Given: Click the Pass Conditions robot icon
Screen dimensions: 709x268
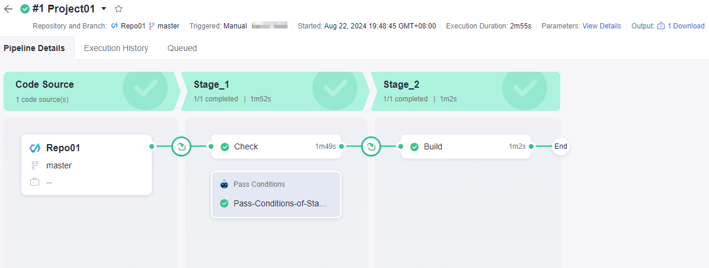Looking at the screenshot, I should coord(224,184).
